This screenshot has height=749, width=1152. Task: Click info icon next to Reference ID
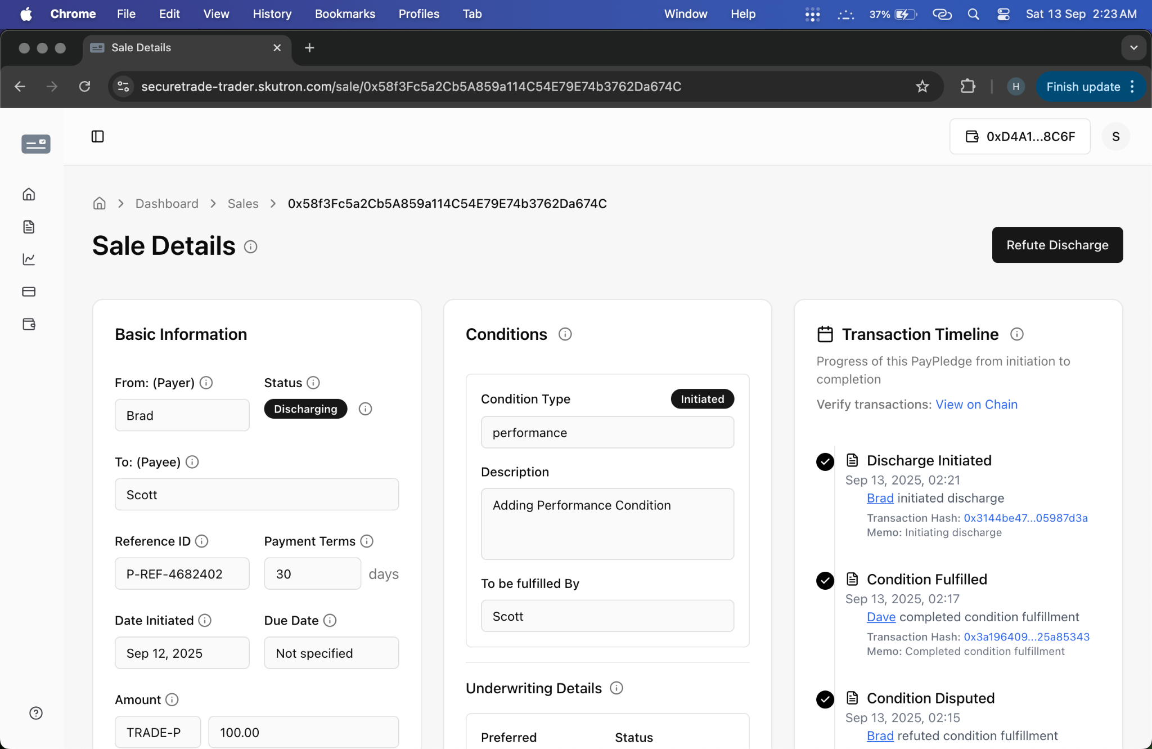tap(201, 541)
